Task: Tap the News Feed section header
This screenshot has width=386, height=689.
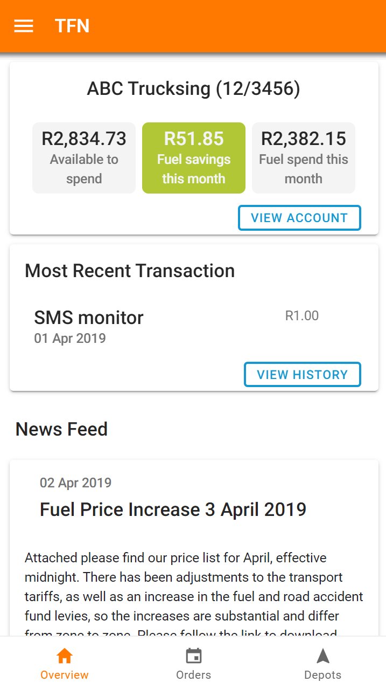Action: tap(61, 429)
